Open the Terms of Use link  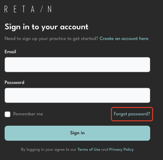(89, 149)
